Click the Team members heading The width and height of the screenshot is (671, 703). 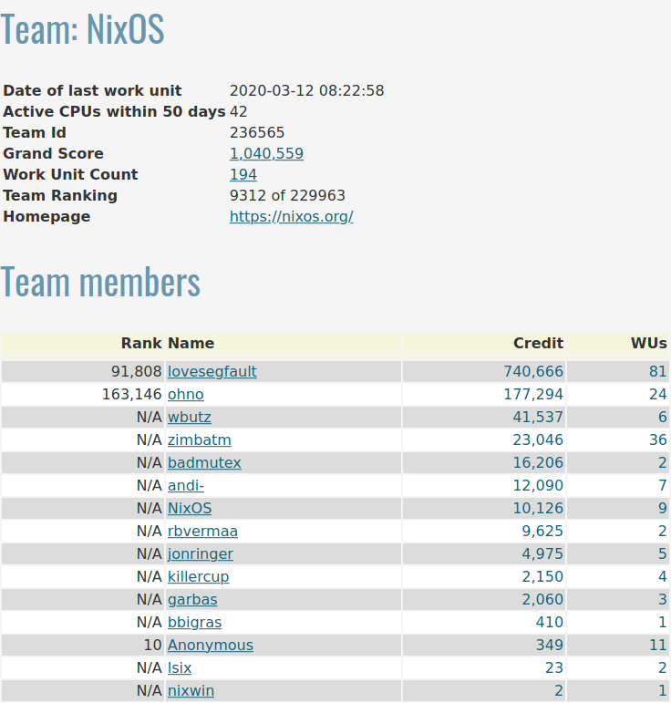point(100,282)
